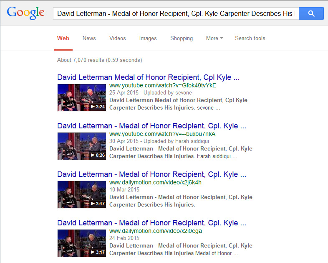
Task: Select the Web tab
Action: pyautogui.click(x=63, y=38)
